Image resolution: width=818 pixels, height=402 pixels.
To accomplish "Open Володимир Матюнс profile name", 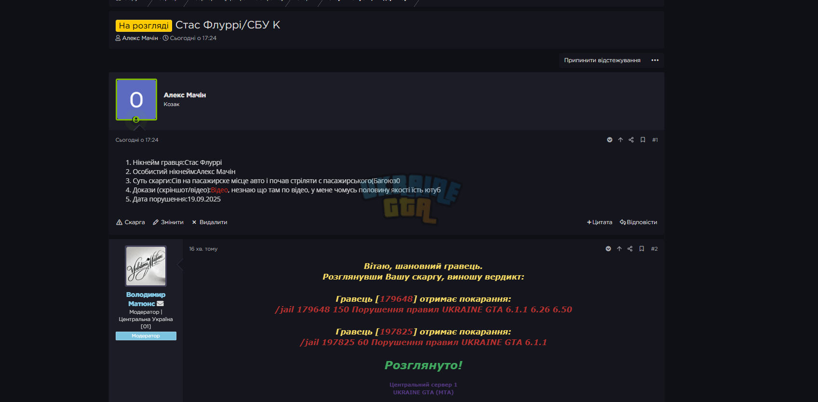I will tap(146, 299).
